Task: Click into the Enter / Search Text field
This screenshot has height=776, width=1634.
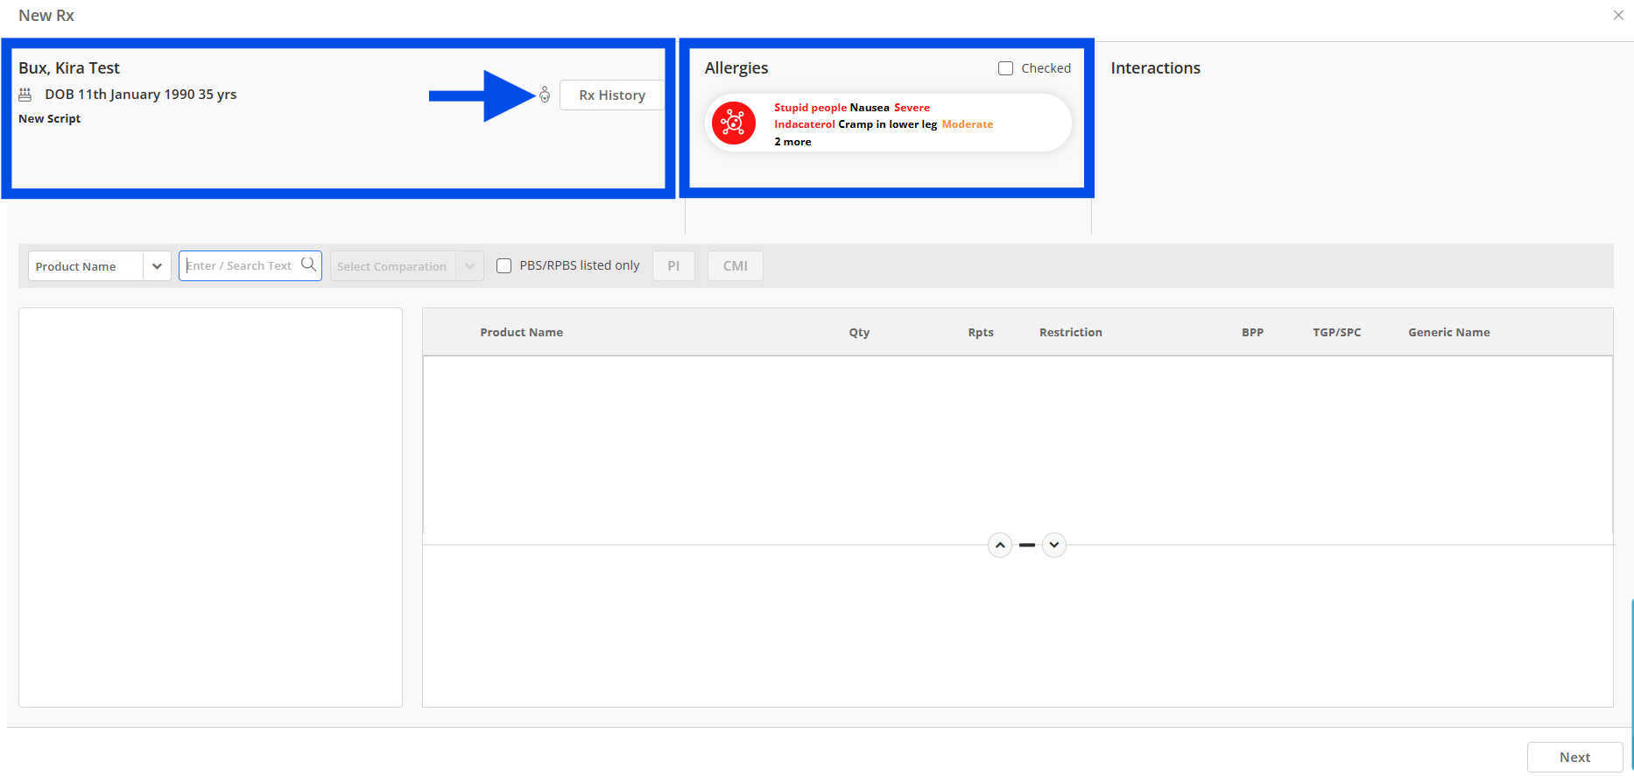Action: 241,265
